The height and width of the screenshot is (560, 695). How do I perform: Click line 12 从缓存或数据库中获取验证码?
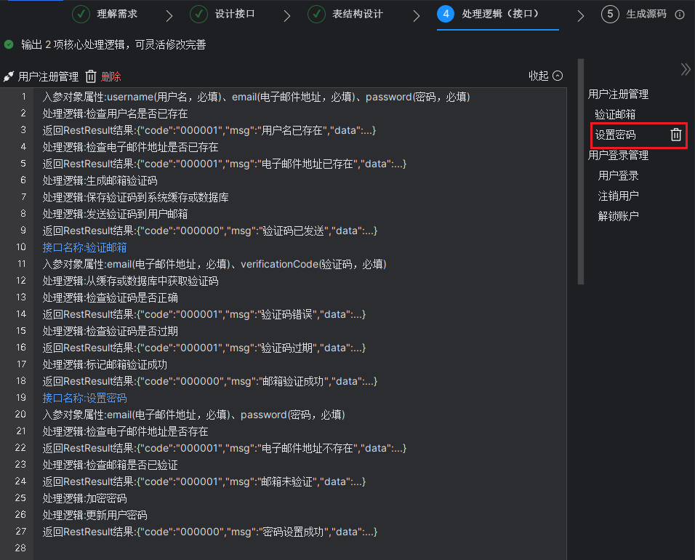130,281
